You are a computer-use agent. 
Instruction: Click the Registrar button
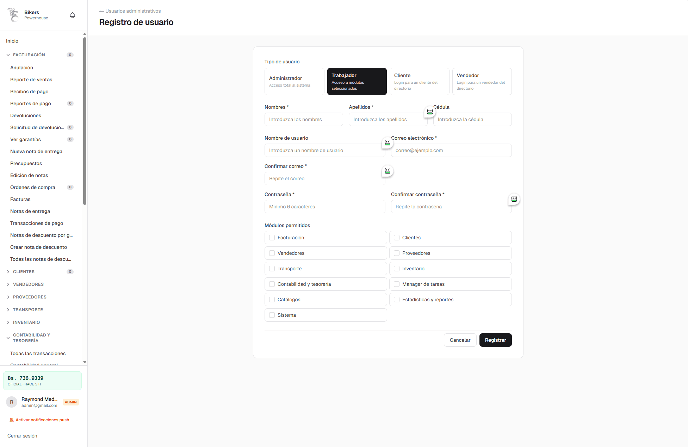(x=495, y=340)
